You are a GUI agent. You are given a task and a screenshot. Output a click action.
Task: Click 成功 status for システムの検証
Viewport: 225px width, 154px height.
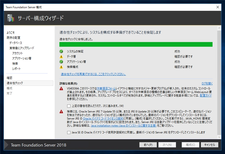point(177,51)
